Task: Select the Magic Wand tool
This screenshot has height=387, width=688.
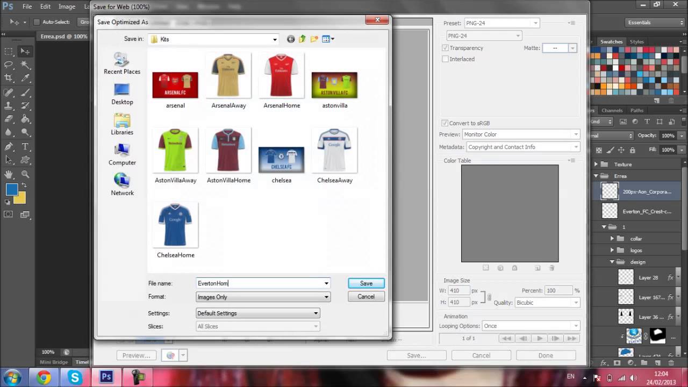Action: [x=25, y=65]
